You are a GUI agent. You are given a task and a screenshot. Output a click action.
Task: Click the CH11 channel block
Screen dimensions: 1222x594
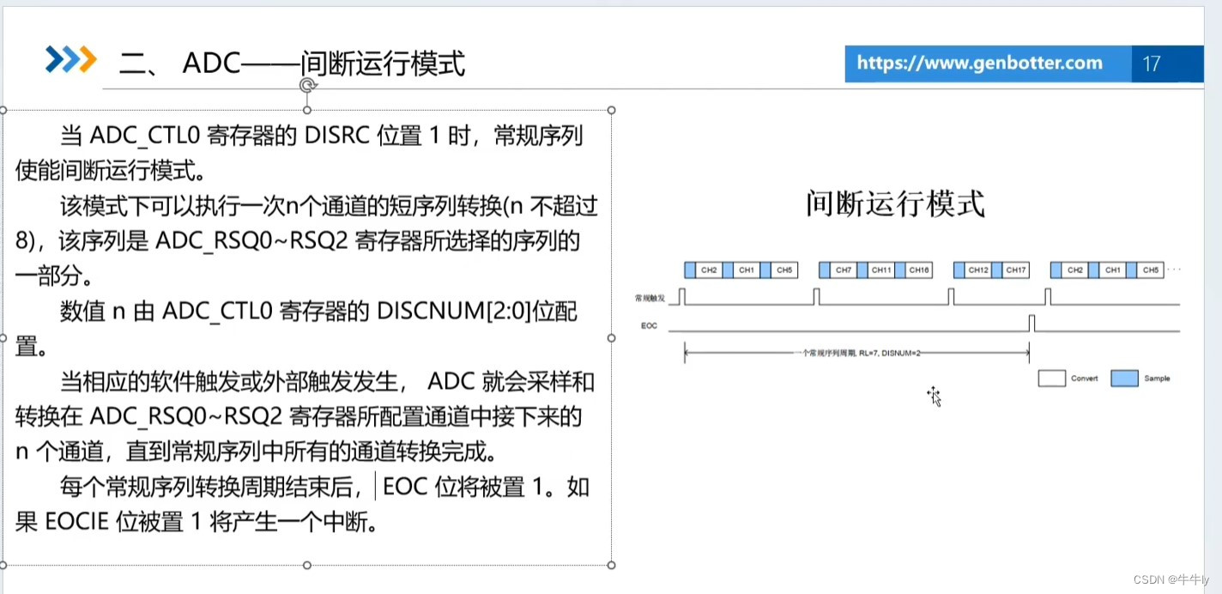[x=880, y=270]
